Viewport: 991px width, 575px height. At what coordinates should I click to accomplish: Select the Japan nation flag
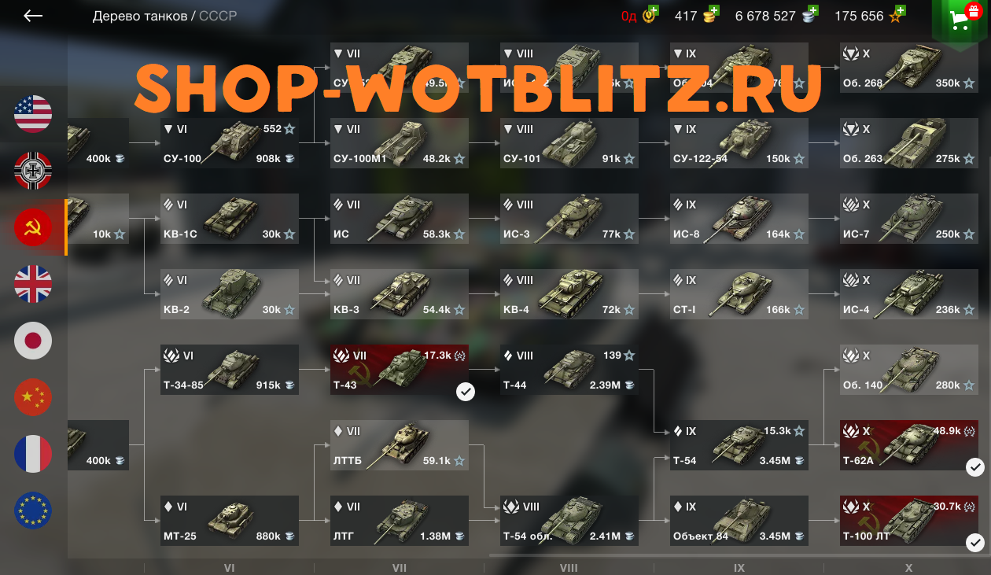pos(33,341)
